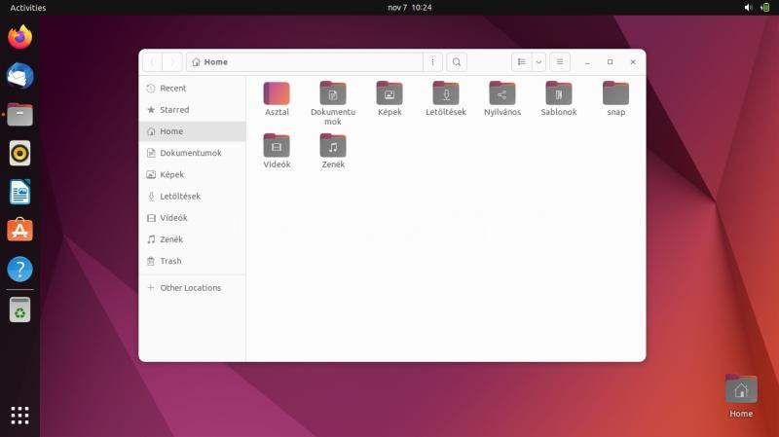779x437 pixels.
Task: Open the hamburger main menu
Action: click(x=560, y=62)
